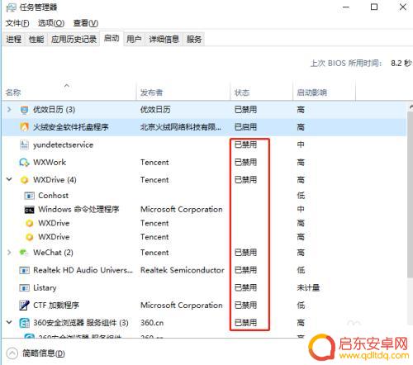Open the 文件(F) menu
The image size is (413, 365).
coord(17,23)
